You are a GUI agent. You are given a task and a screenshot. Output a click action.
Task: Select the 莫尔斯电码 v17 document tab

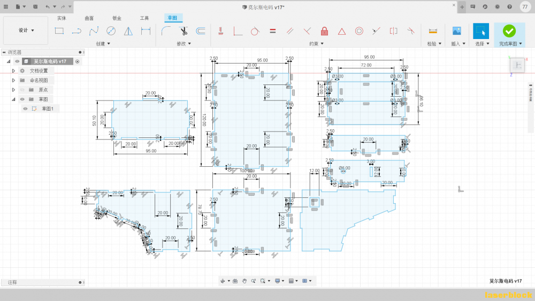click(x=263, y=7)
